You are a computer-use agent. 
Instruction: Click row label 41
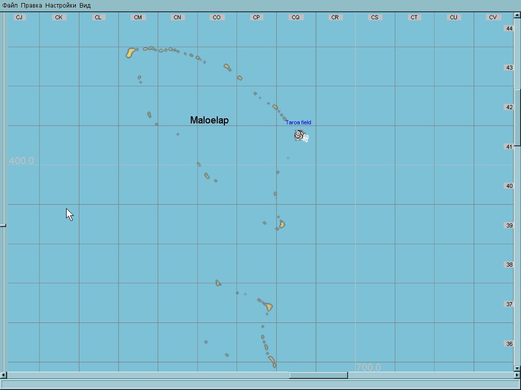point(509,147)
